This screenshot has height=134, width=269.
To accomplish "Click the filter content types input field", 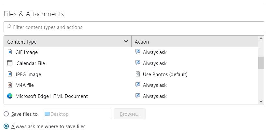I will click(x=137, y=27).
